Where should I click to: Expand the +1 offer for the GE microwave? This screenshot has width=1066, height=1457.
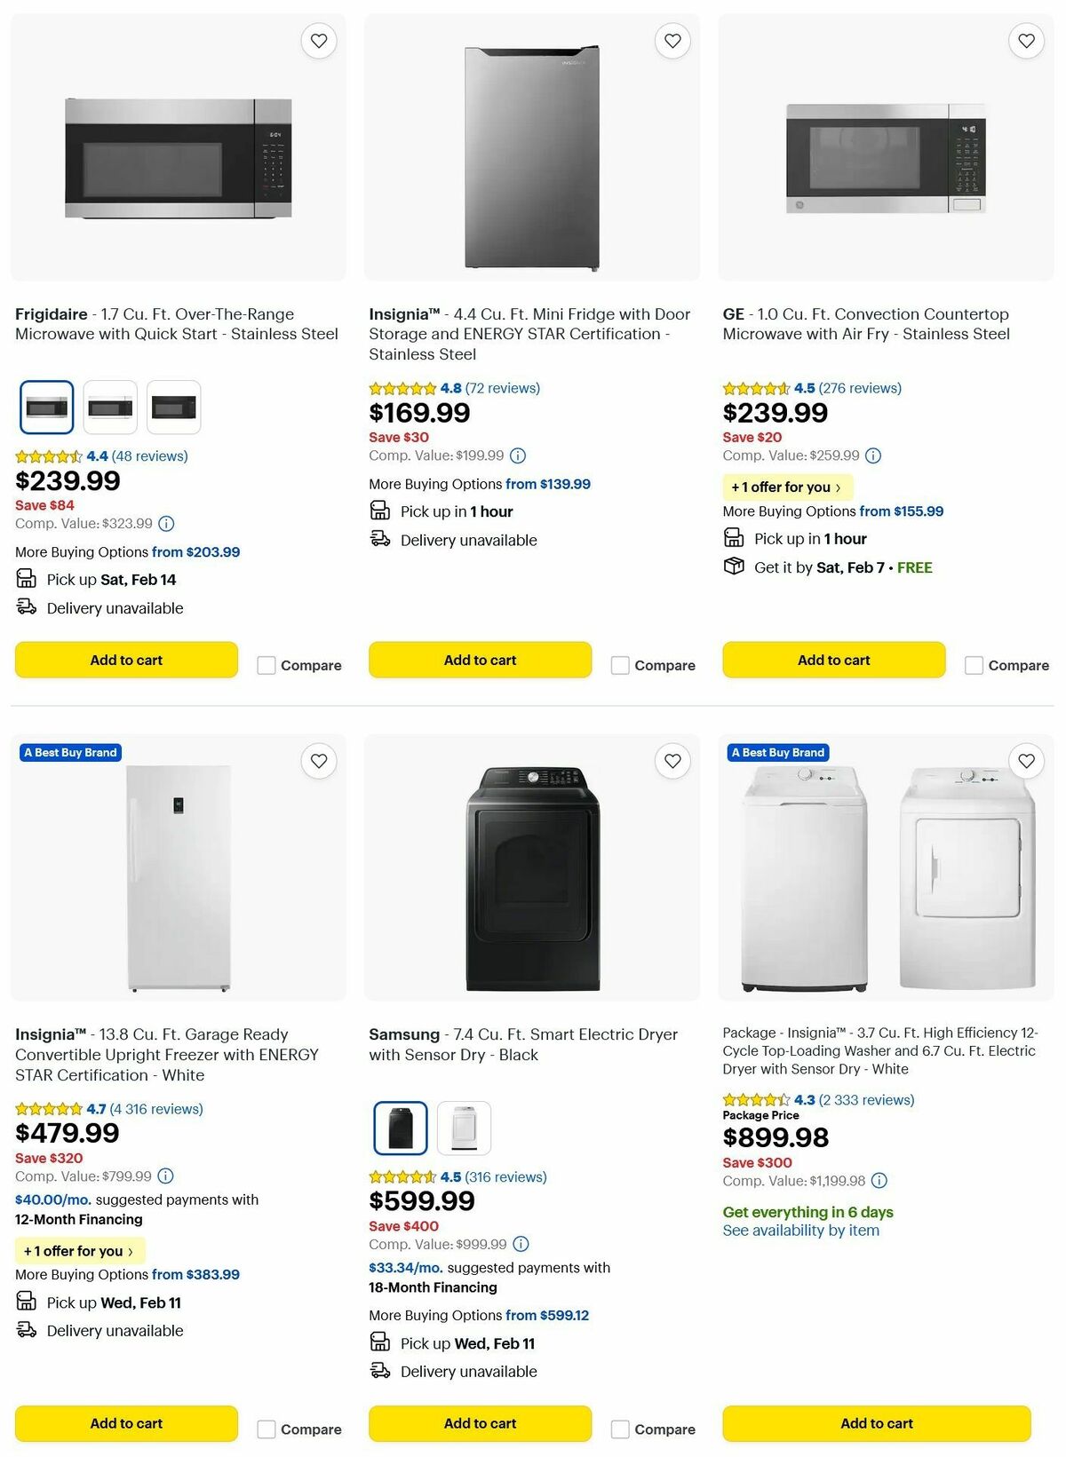[x=787, y=487]
